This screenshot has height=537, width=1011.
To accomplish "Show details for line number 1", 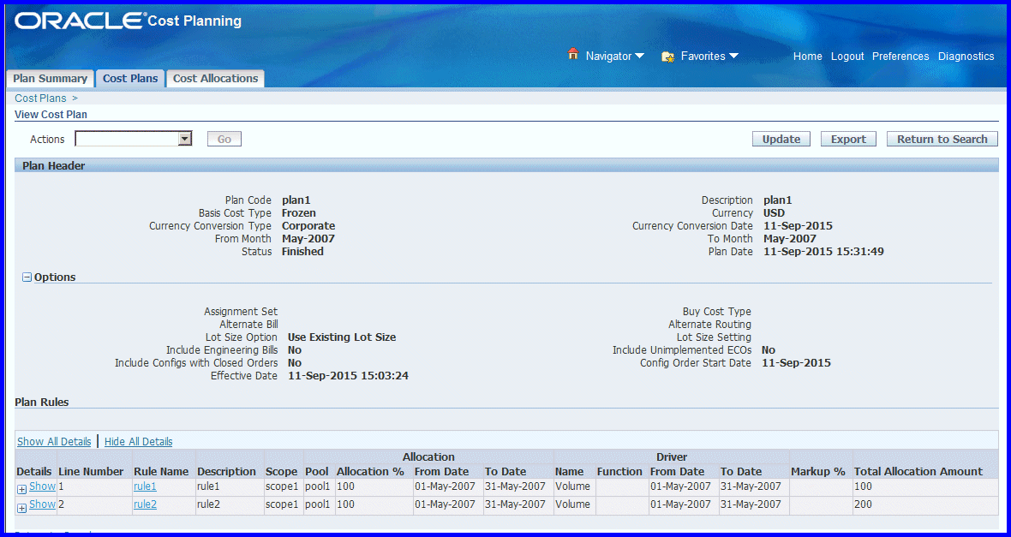I will pyautogui.click(x=42, y=486).
